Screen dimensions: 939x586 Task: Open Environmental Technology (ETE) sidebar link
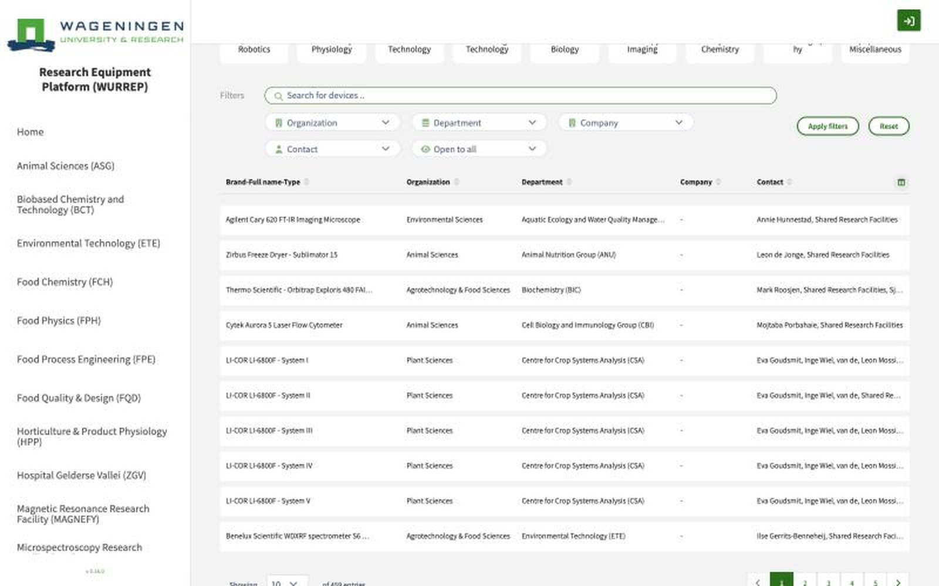point(89,243)
